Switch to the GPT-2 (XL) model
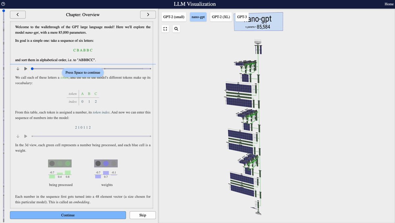This screenshot has height=223, width=395. point(221,17)
